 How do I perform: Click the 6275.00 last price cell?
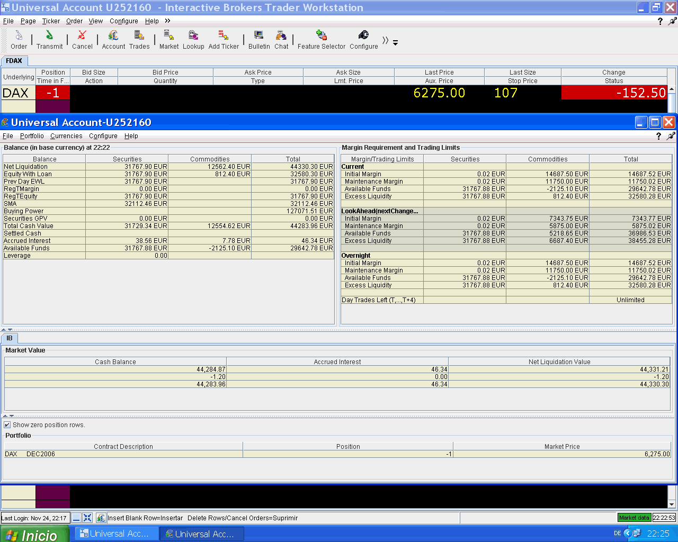point(439,93)
